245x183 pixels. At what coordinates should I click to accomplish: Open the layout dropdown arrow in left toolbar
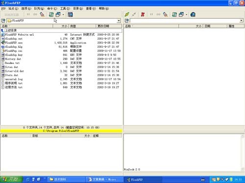(63, 15)
